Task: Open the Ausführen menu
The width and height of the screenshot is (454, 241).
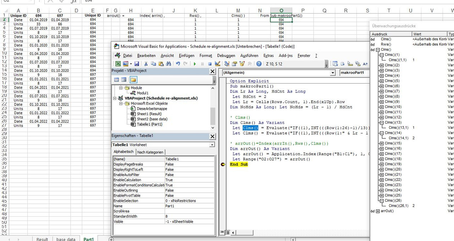Action: 249,56
